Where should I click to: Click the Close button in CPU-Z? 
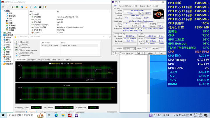click(161, 53)
